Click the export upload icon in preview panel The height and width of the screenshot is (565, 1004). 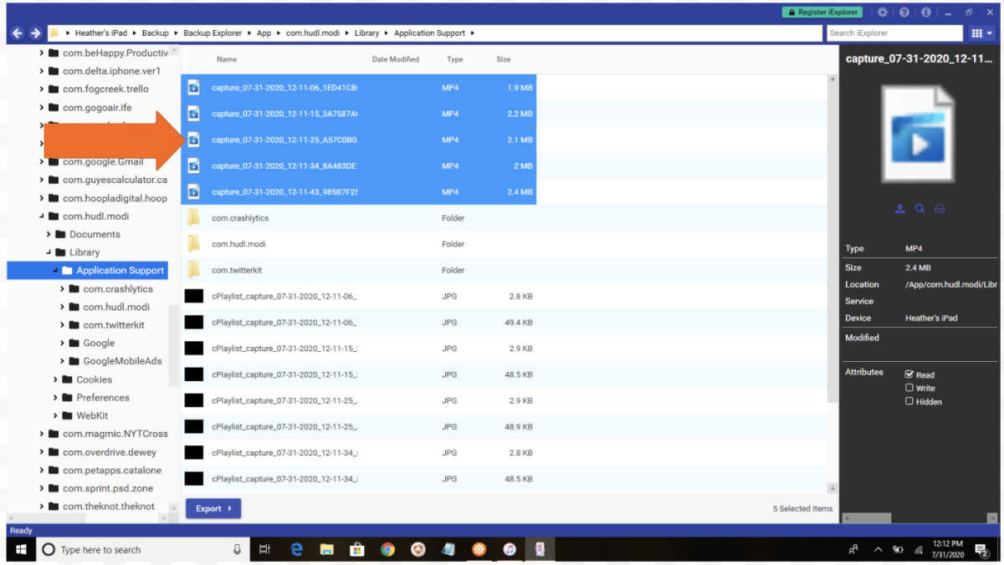point(899,209)
